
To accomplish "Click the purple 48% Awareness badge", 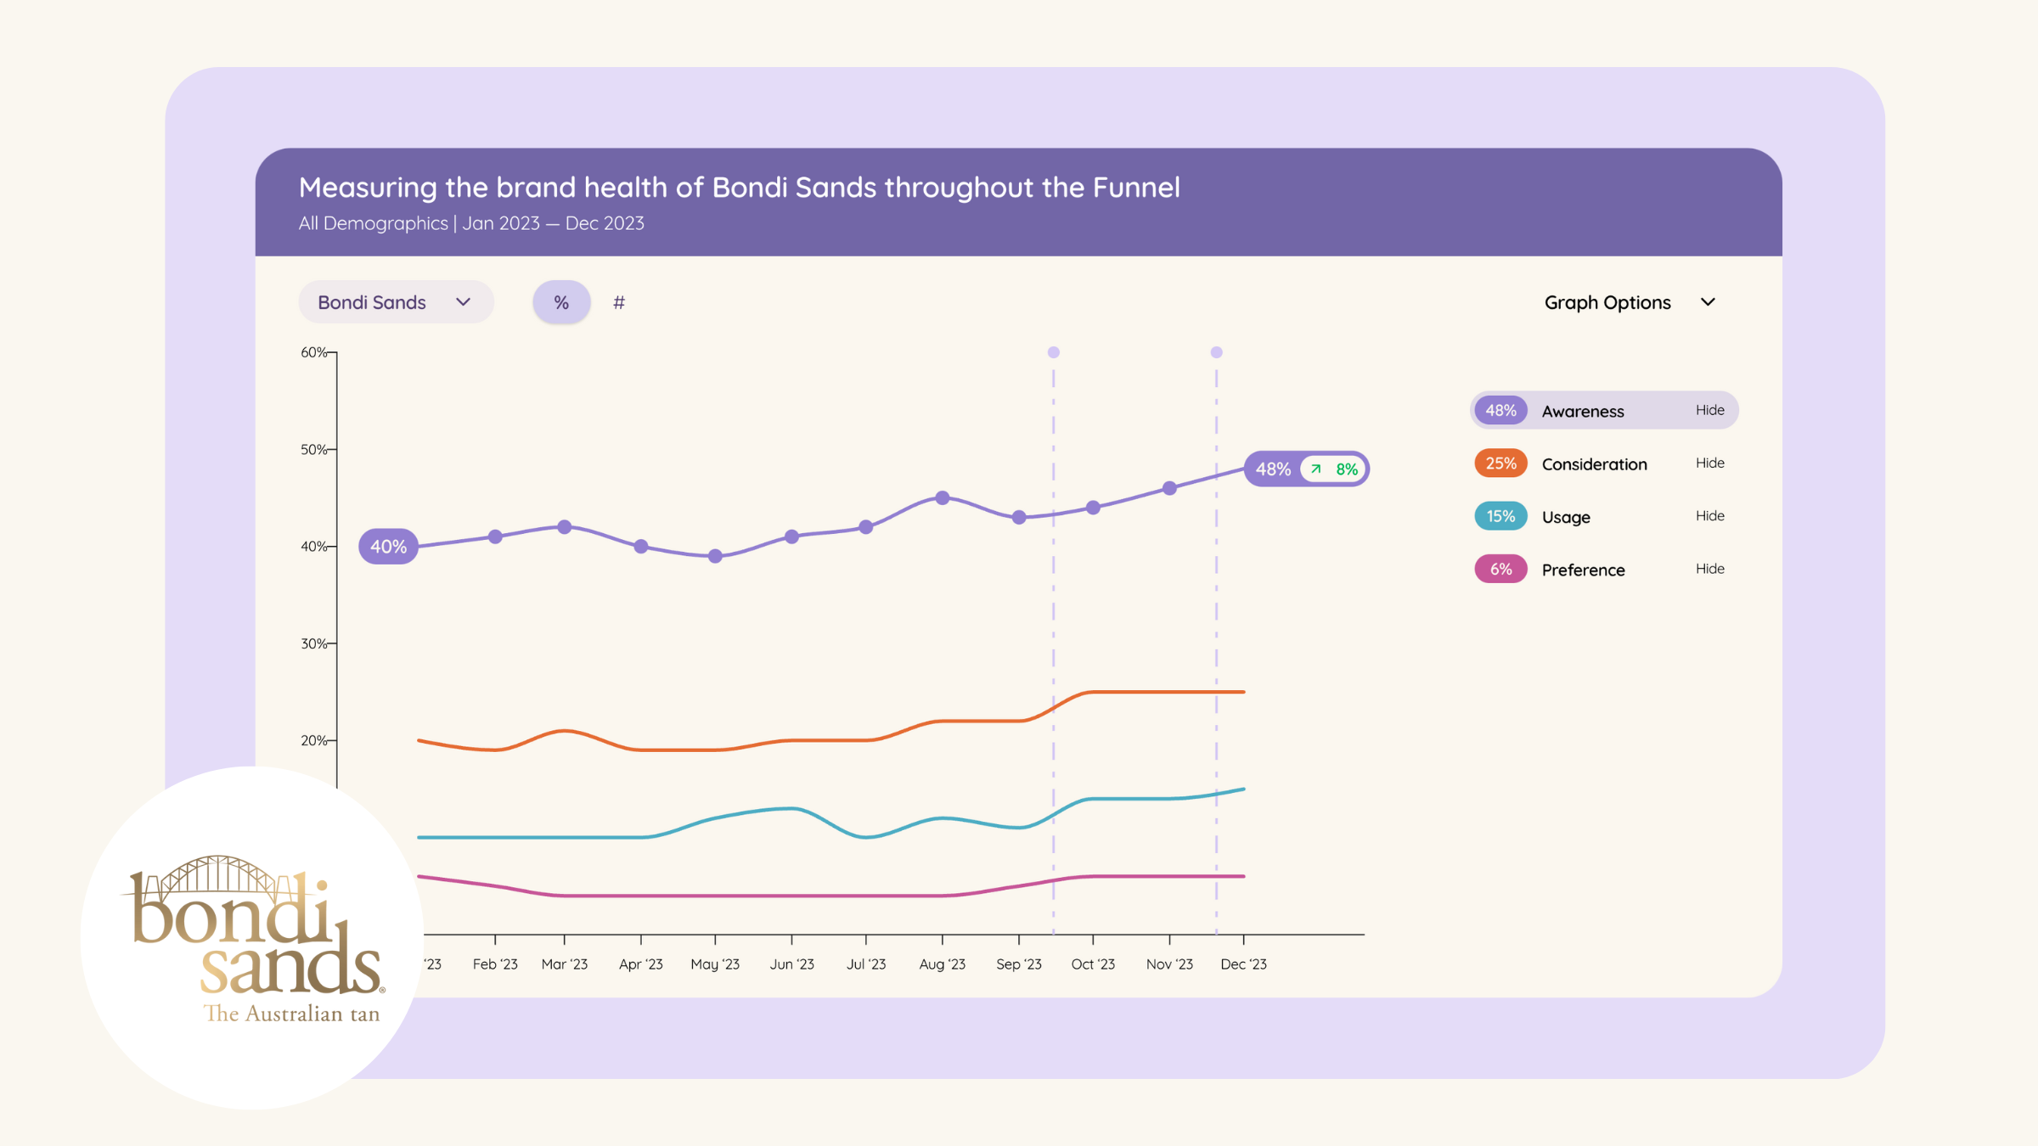I will pos(1500,411).
